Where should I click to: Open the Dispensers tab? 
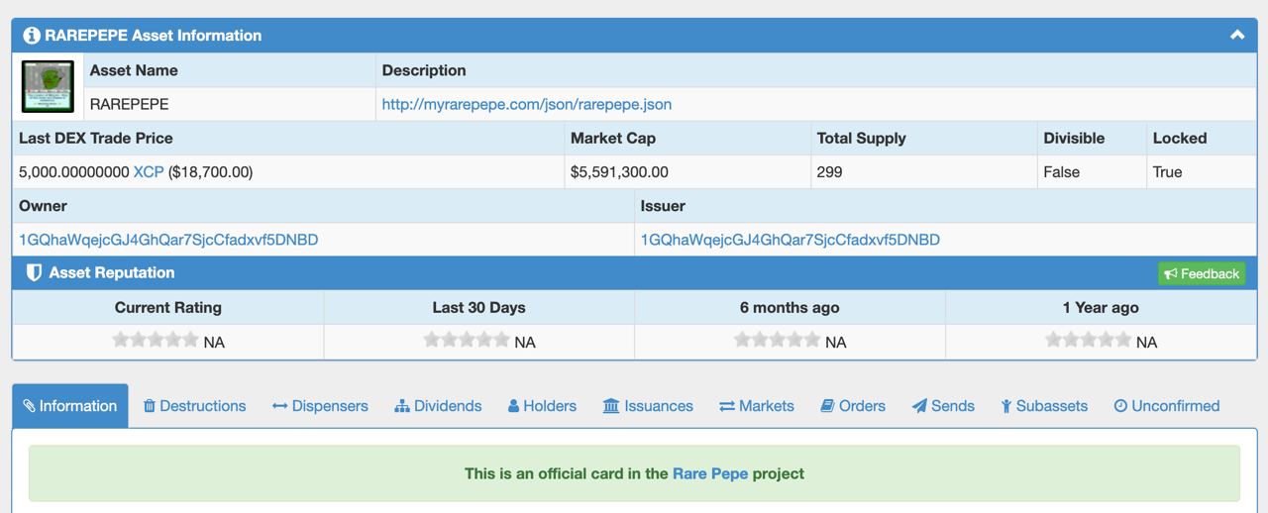pyautogui.click(x=320, y=406)
